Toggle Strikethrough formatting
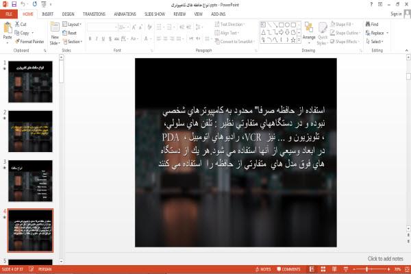This screenshot has width=411, height=274. [116, 38]
